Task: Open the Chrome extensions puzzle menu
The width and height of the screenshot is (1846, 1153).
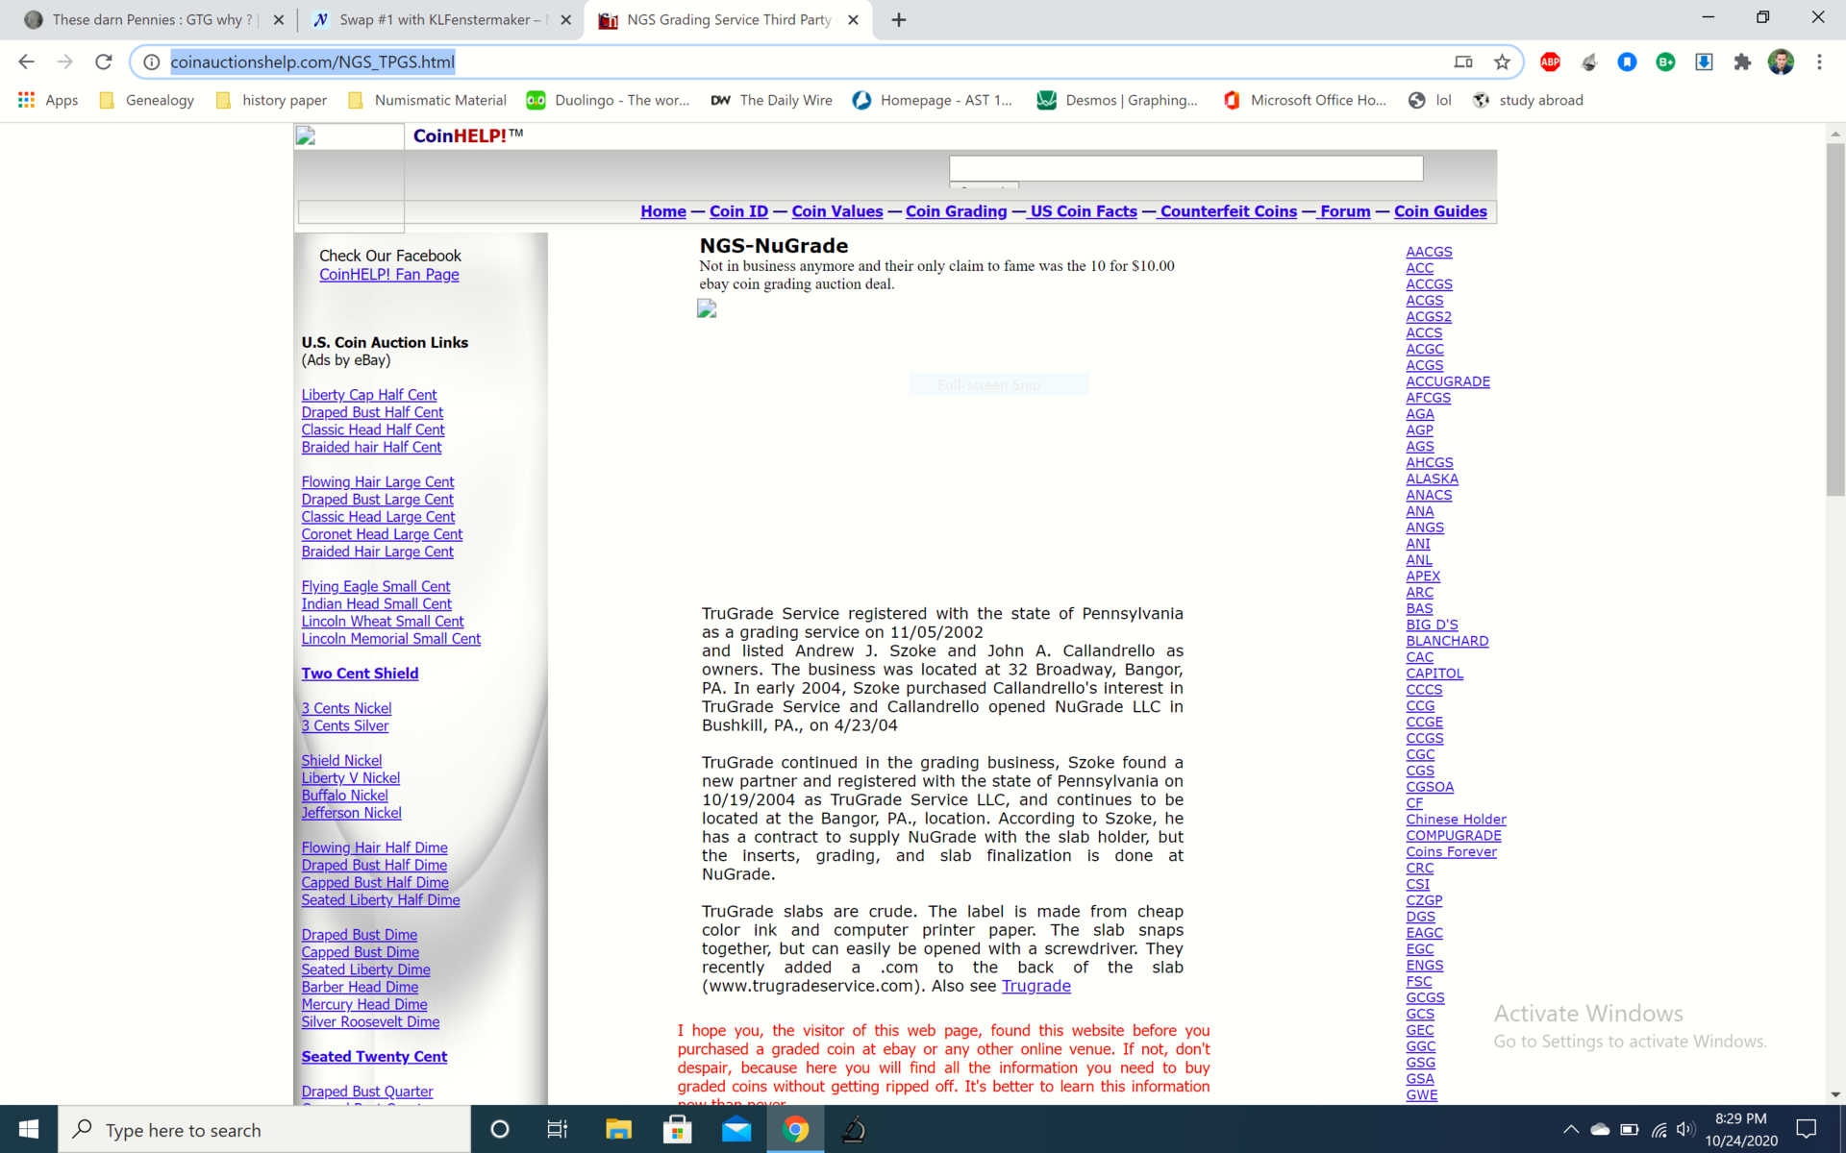Action: 1742,62
